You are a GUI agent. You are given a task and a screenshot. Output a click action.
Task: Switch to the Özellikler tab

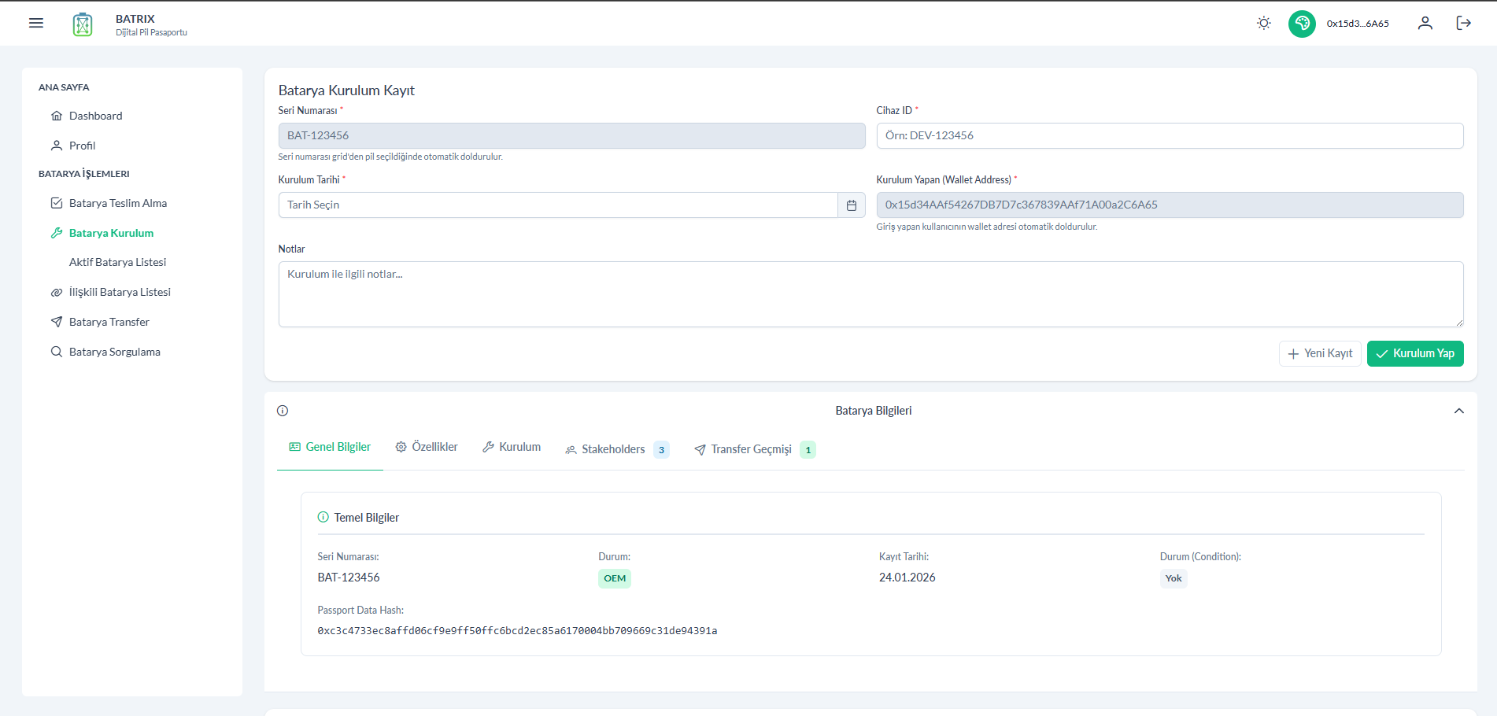427,447
